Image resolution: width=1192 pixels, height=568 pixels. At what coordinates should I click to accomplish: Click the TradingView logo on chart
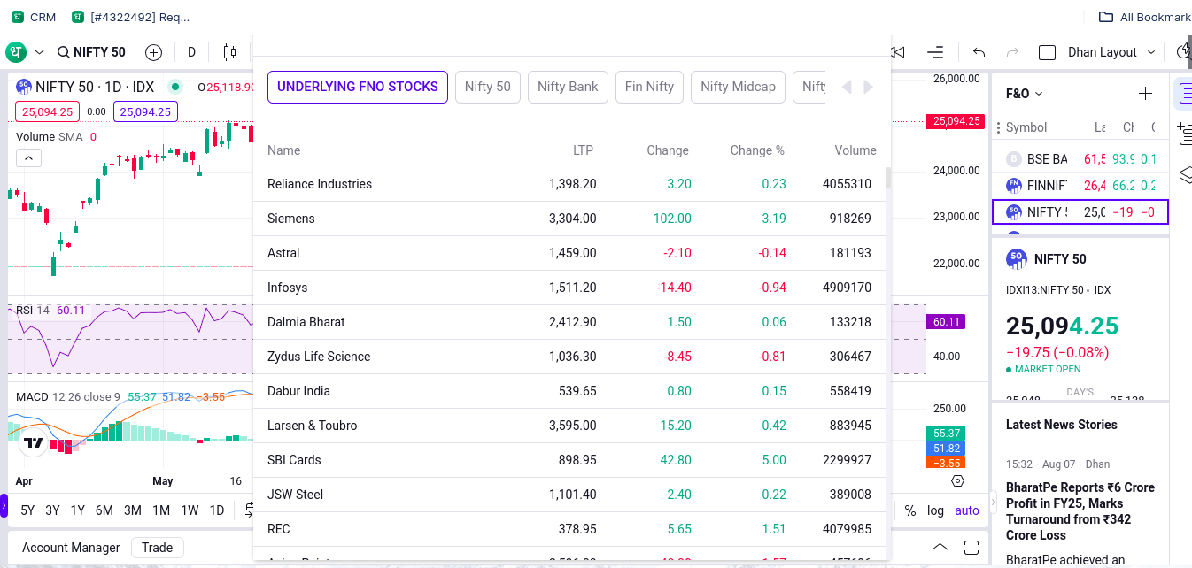pos(34,442)
